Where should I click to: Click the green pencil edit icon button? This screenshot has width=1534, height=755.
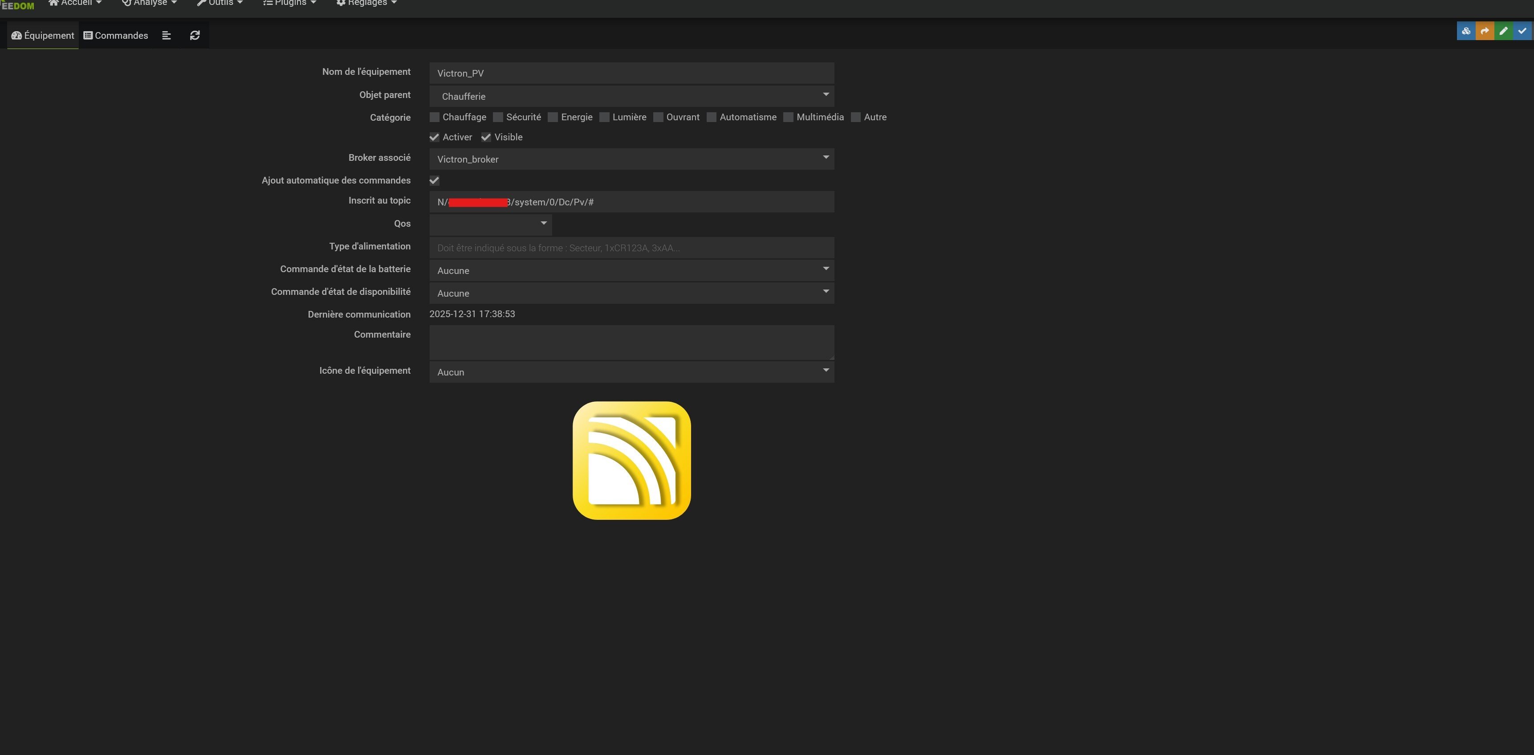click(1503, 31)
